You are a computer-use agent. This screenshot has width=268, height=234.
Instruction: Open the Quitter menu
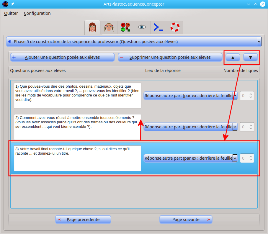(11, 13)
